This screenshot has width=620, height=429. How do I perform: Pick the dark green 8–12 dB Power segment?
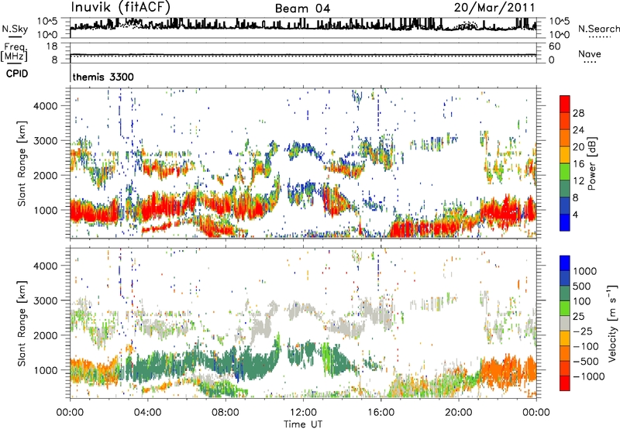click(x=565, y=189)
